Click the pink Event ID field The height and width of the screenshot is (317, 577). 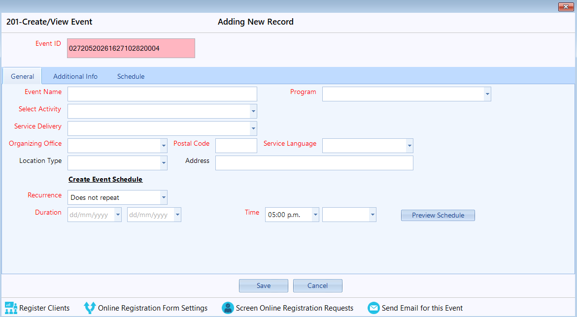pyautogui.click(x=131, y=48)
